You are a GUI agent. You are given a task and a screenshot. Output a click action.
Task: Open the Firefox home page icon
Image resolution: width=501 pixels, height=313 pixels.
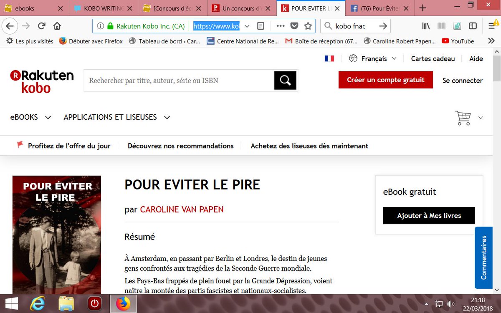pos(57,26)
